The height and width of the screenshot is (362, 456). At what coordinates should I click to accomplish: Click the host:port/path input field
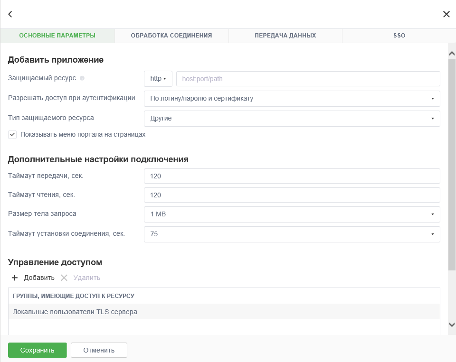(308, 79)
